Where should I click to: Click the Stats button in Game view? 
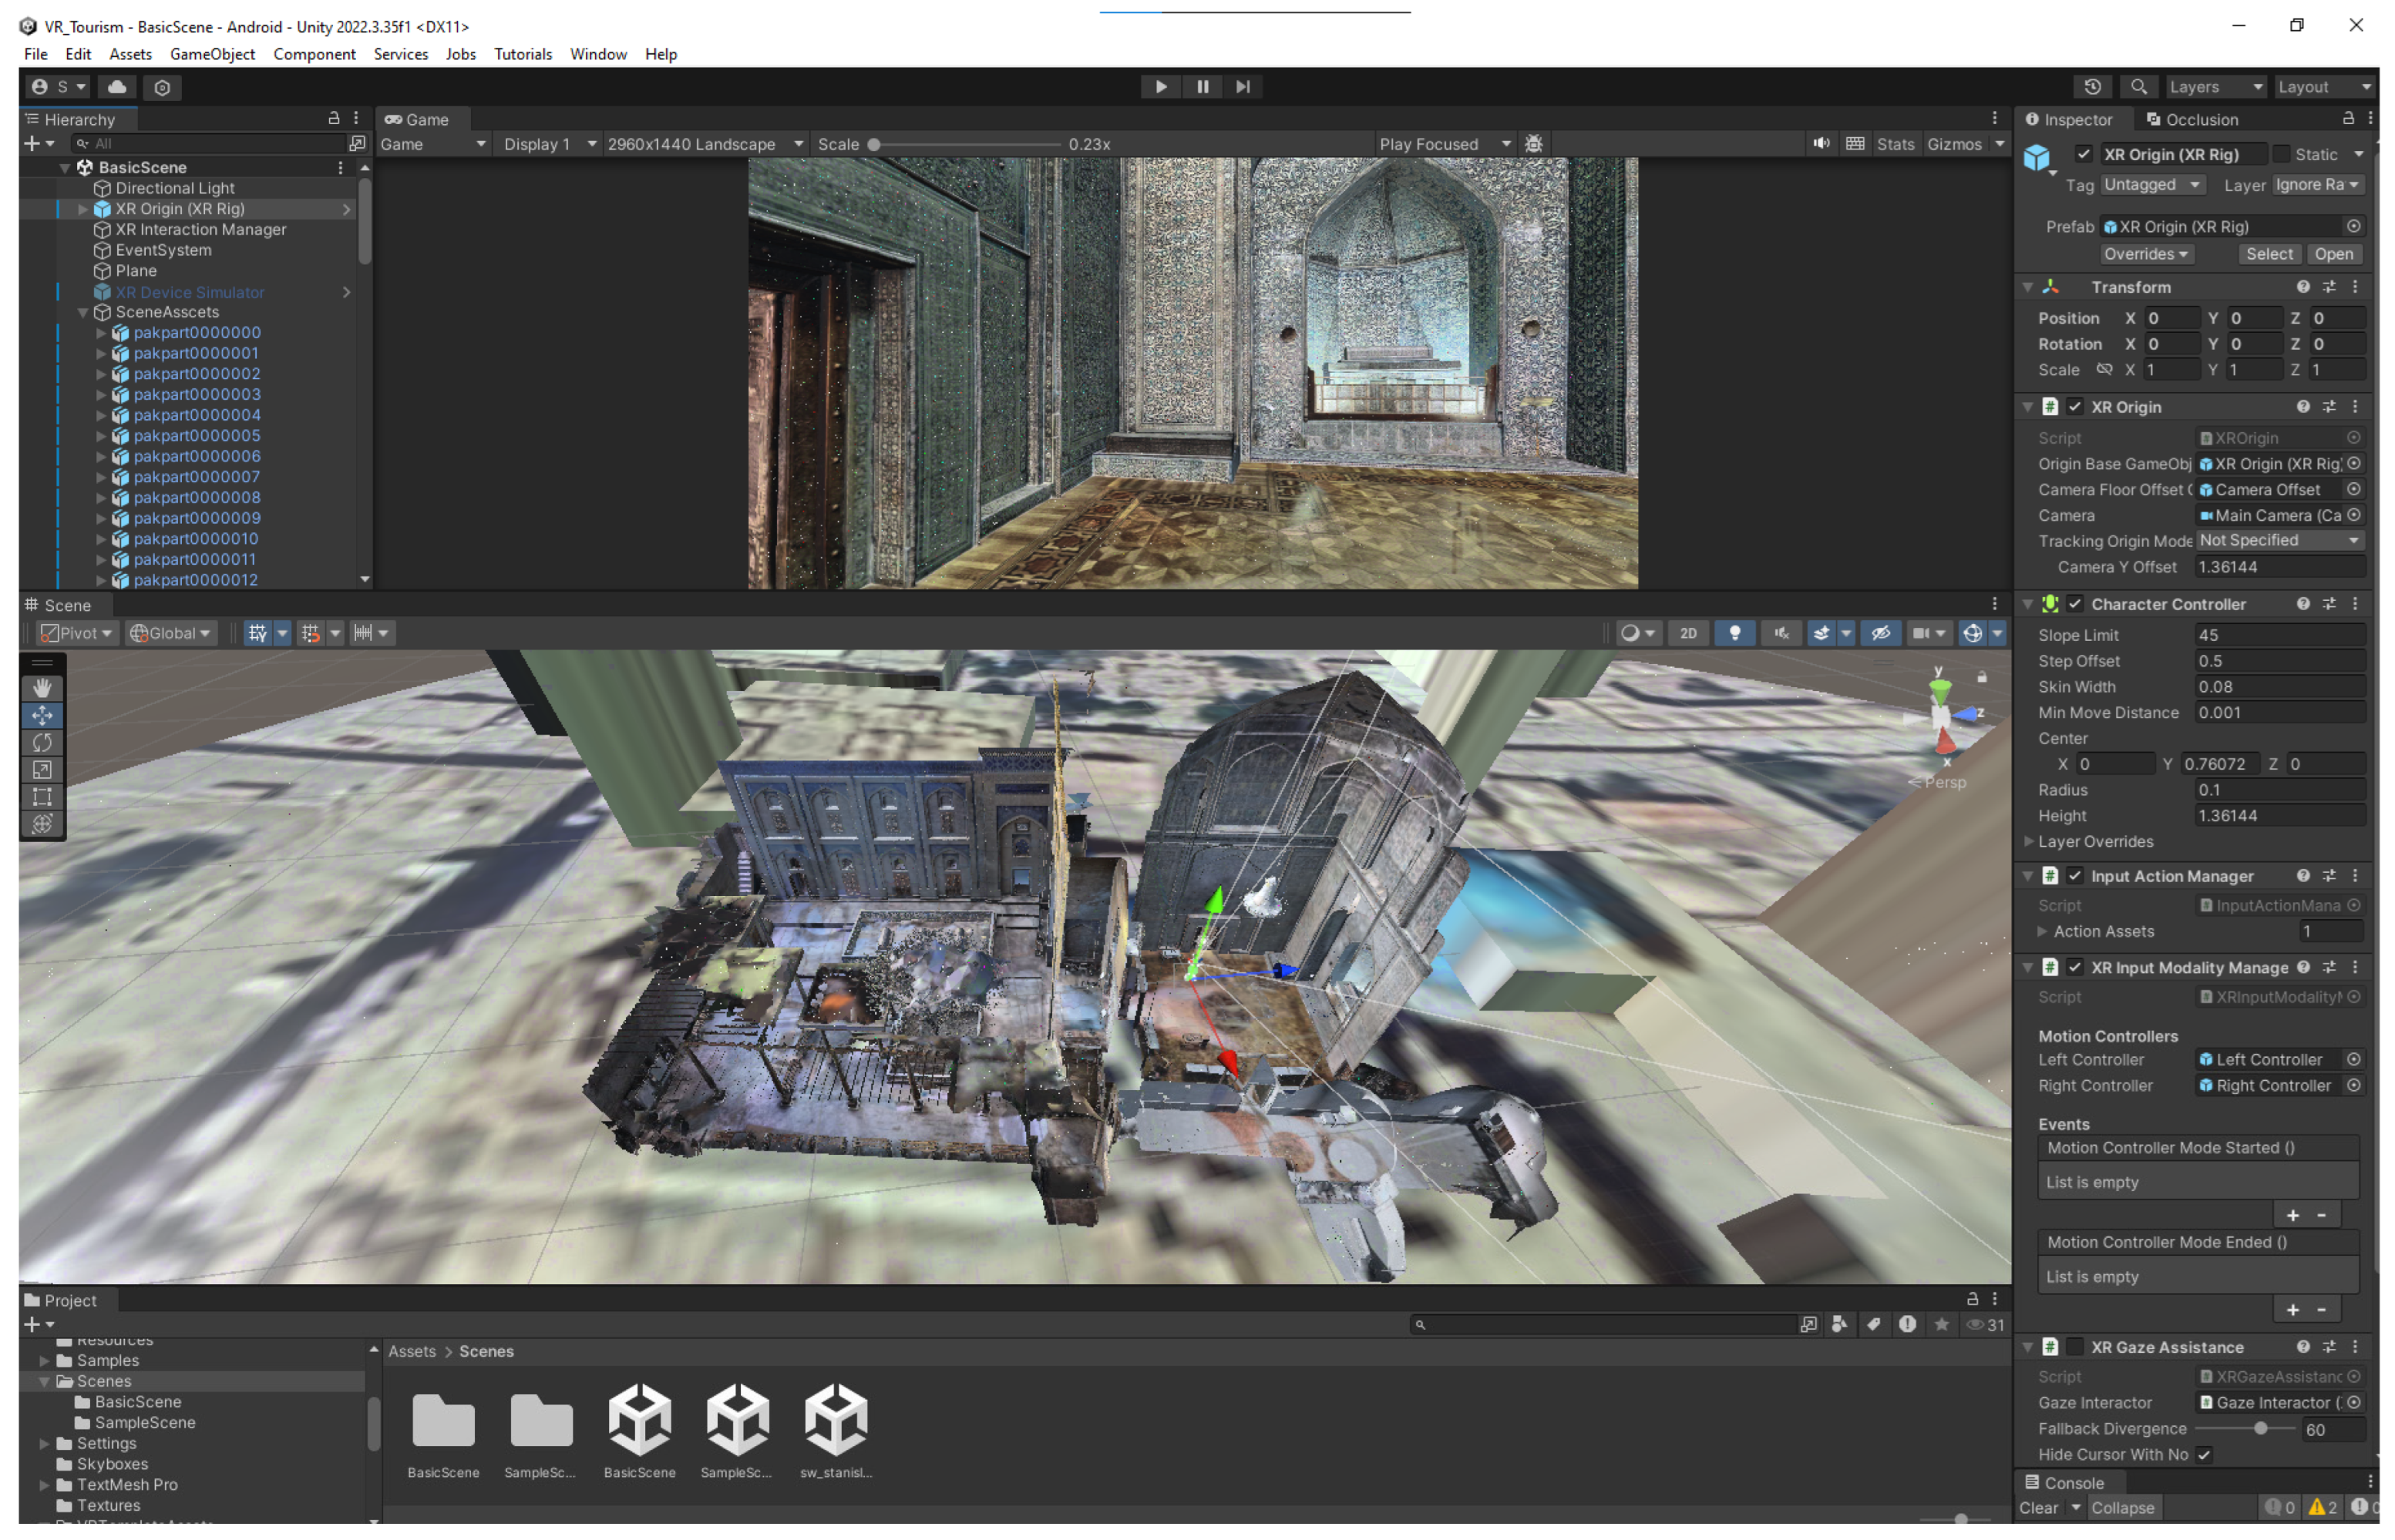click(1895, 144)
